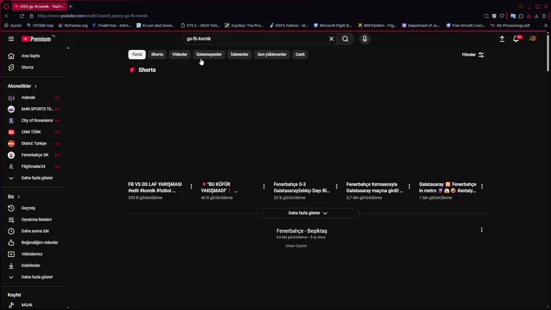
Task: Click the browser address bar URL
Action: click(x=93, y=16)
